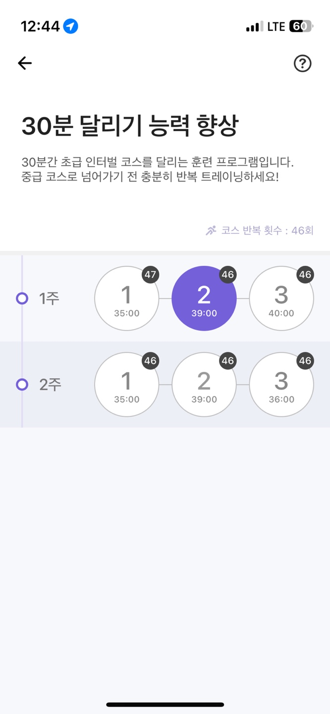Tap the 46 badge on highlighted session 2
The height and width of the screenshot is (714, 330).
point(227,275)
